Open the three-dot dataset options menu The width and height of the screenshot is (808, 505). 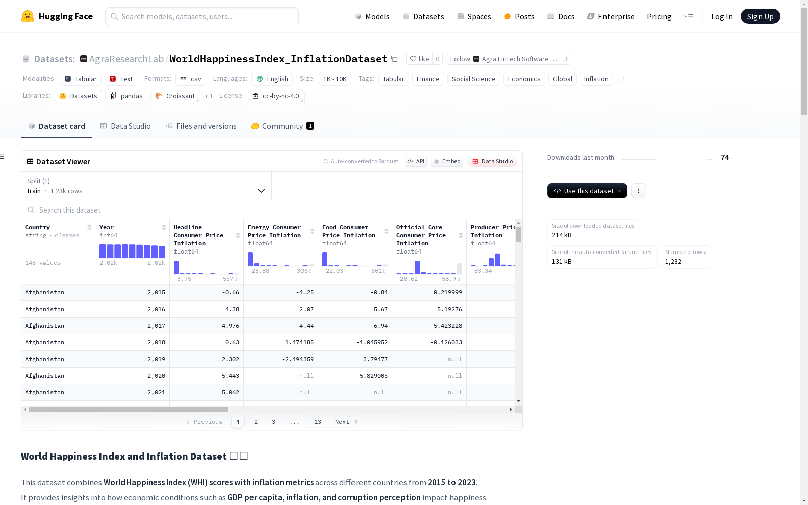point(639,191)
